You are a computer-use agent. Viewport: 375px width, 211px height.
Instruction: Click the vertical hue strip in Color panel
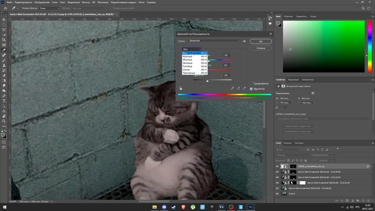(370, 46)
